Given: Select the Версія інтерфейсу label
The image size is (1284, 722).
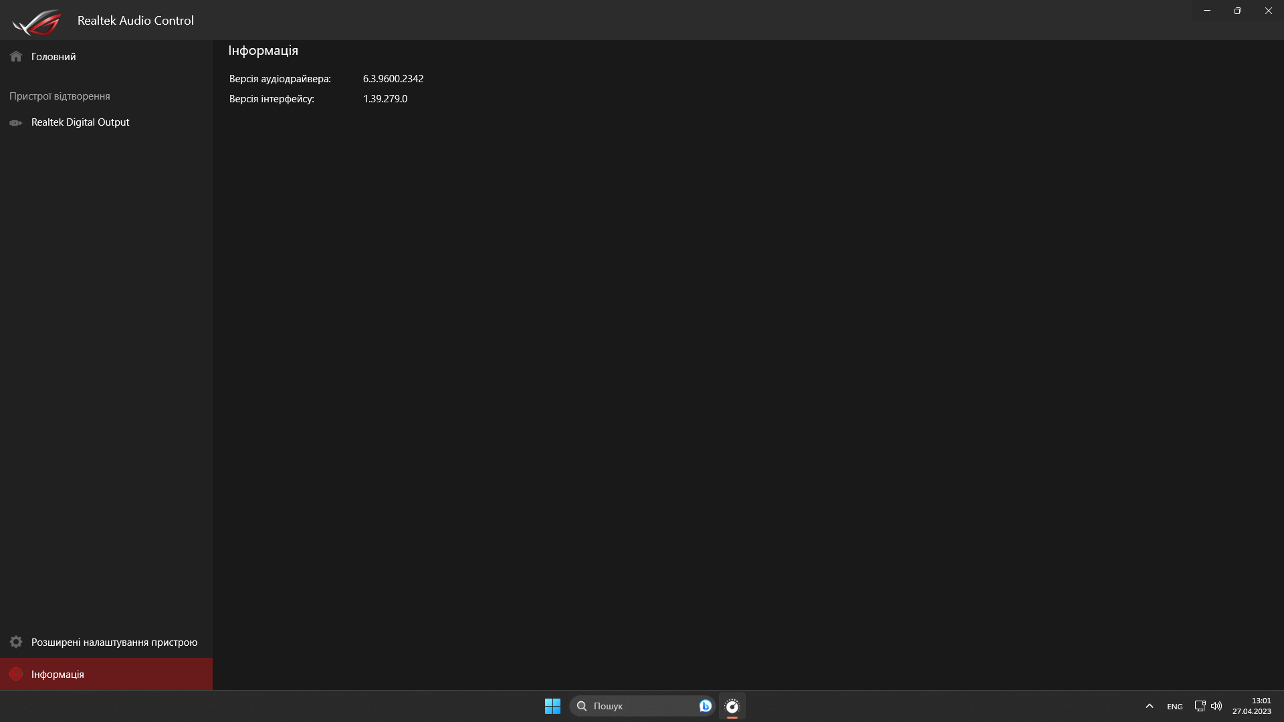Looking at the screenshot, I should (272, 99).
